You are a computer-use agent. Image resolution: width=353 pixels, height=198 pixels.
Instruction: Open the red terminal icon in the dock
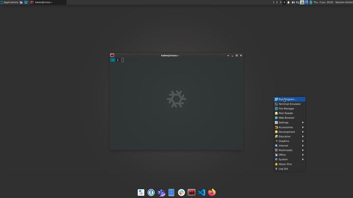click(x=192, y=192)
